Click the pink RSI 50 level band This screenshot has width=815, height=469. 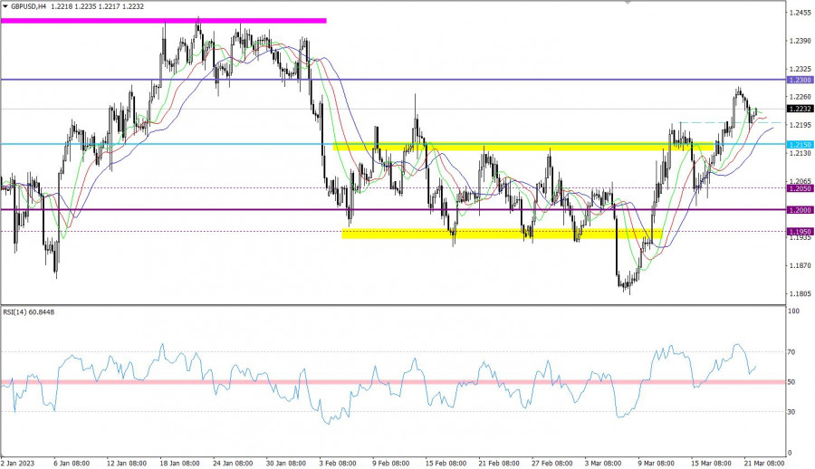coord(391,382)
